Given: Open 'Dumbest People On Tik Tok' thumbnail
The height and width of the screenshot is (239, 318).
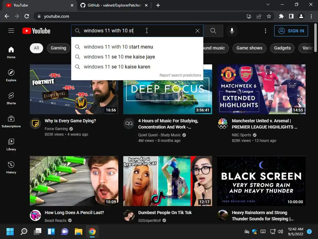Looking at the screenshot, I should click(167, 181).
